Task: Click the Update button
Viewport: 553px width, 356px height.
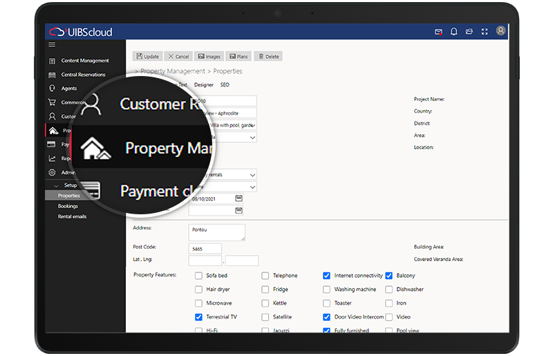Action: click(x=147, y=57)
